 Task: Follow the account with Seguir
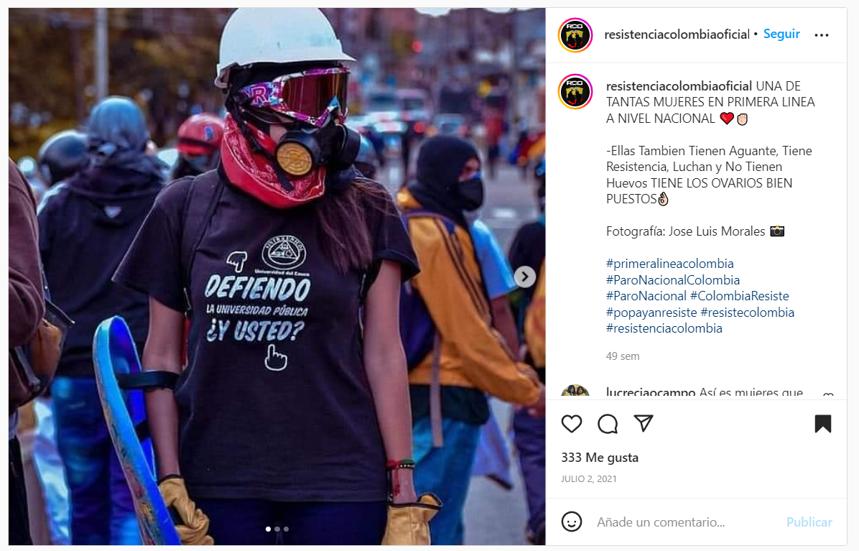781,34
